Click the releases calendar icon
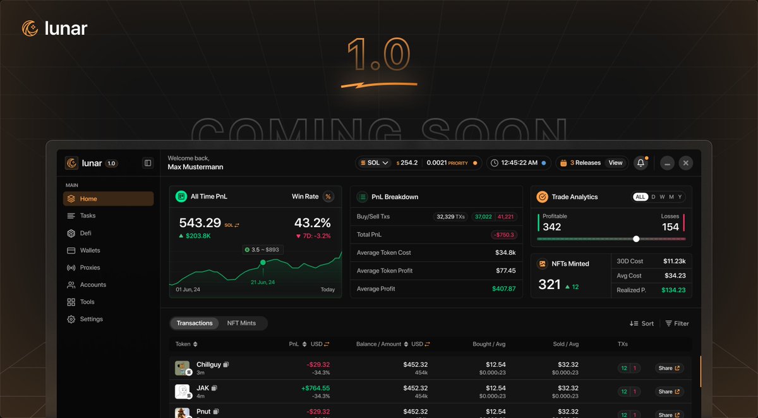 coord(563,163)
